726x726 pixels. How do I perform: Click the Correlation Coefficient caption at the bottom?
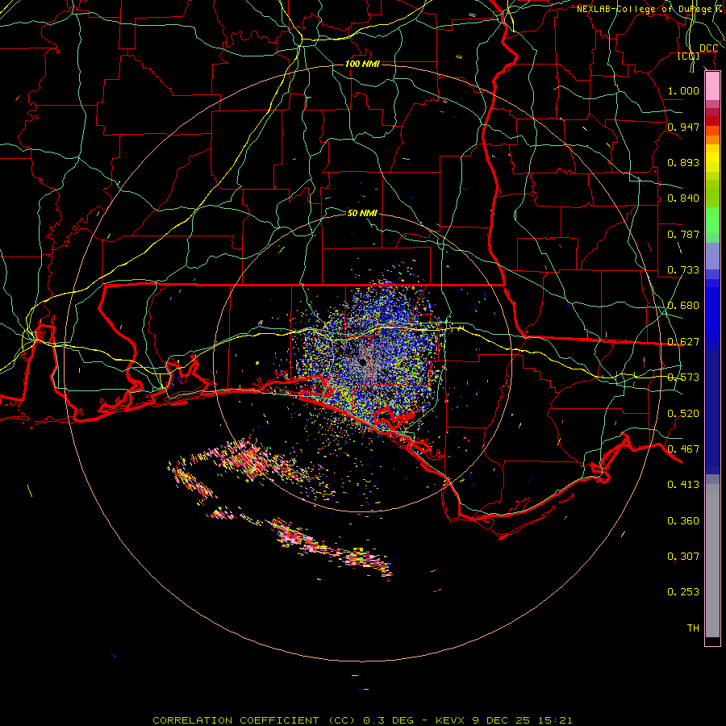pos(362,720)
